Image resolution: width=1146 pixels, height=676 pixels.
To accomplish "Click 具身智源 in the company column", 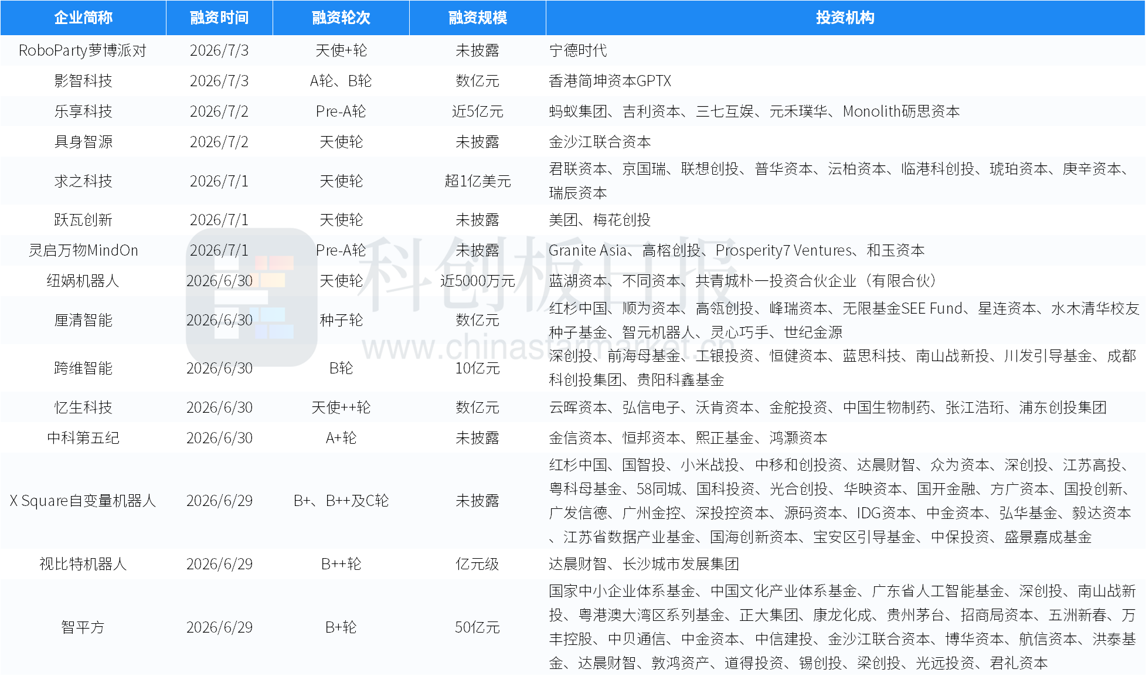I will [x=83, y=142].
